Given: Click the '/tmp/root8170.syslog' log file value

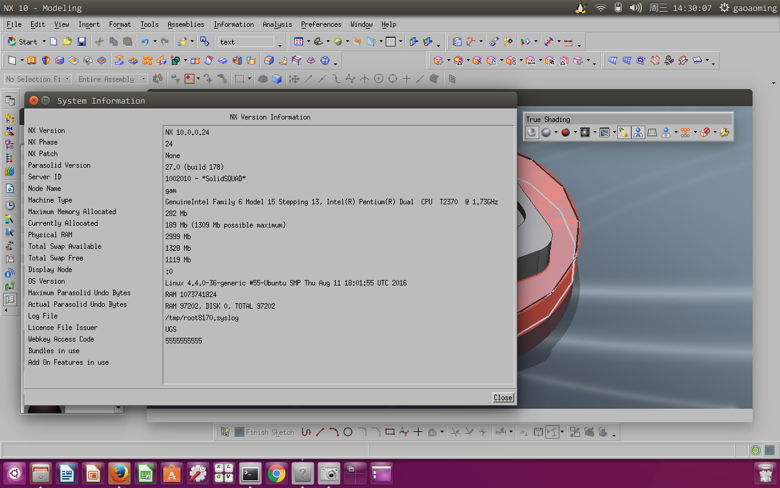Looking at the screenshot, I should tap(202, 318).
